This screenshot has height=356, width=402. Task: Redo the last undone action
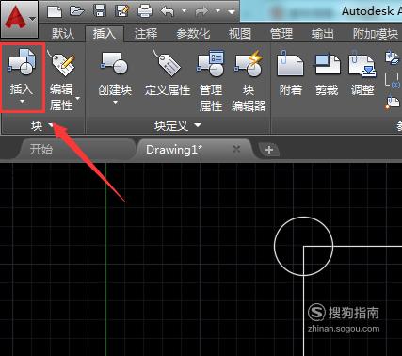click(201, 12)
